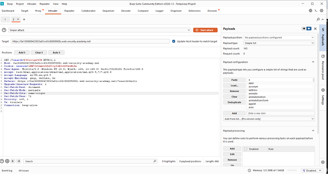
Task: Open Settings sidebar tab icon
Action: point(323,90)
